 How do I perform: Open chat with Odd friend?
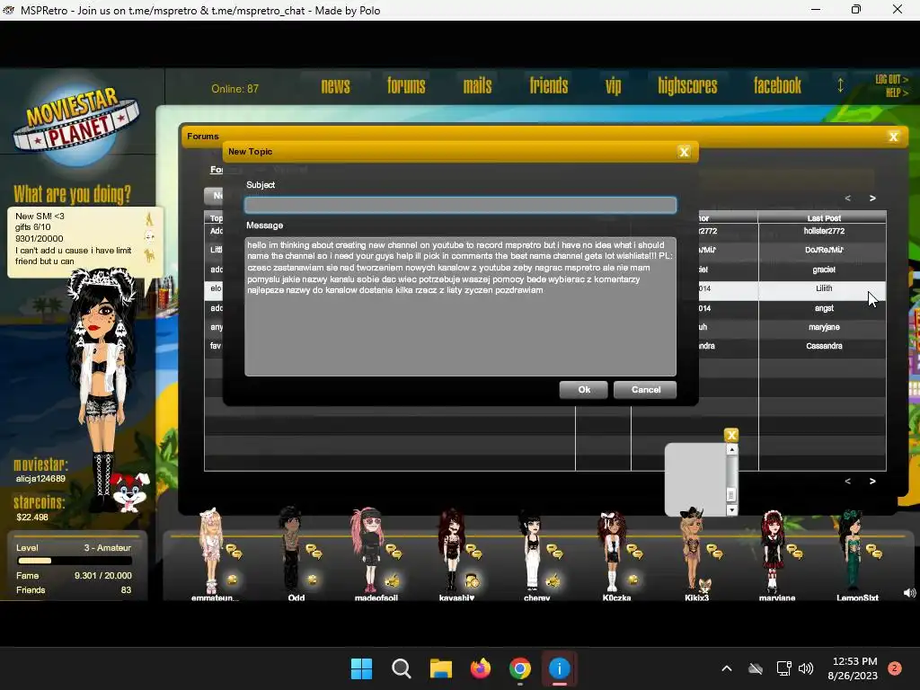(x=314, y=553)
